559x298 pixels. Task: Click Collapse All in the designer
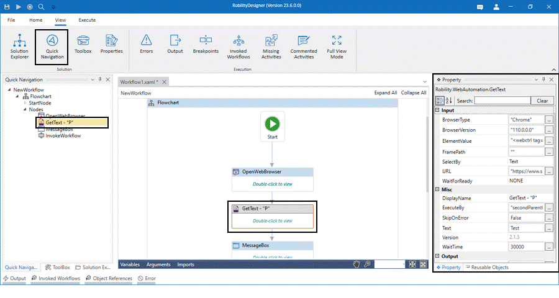click(x=414, y=93)
